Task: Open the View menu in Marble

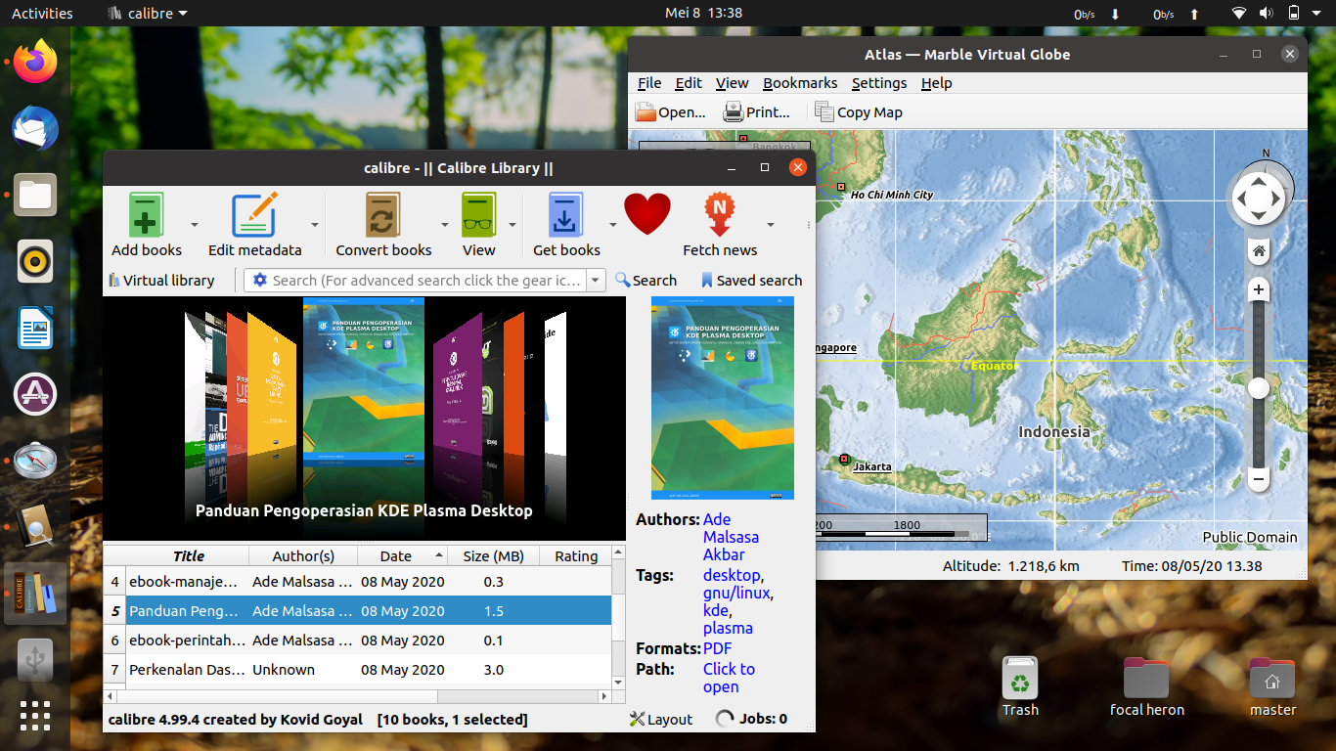Action: tap(732, 83)
